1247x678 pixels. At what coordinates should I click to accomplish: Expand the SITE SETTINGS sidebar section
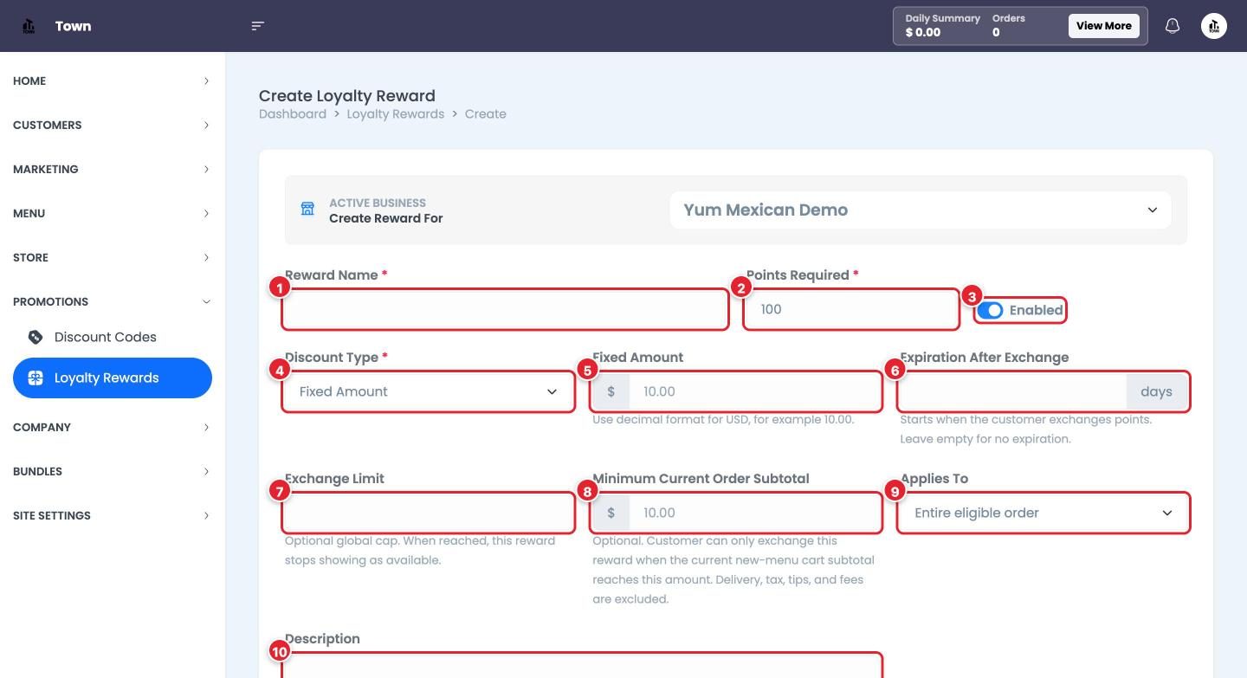tap(111, 515)
